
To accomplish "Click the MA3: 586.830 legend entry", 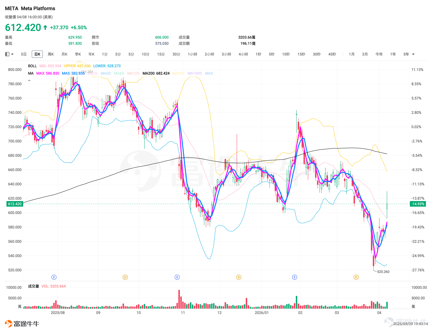I will click(x=48, y=73).
